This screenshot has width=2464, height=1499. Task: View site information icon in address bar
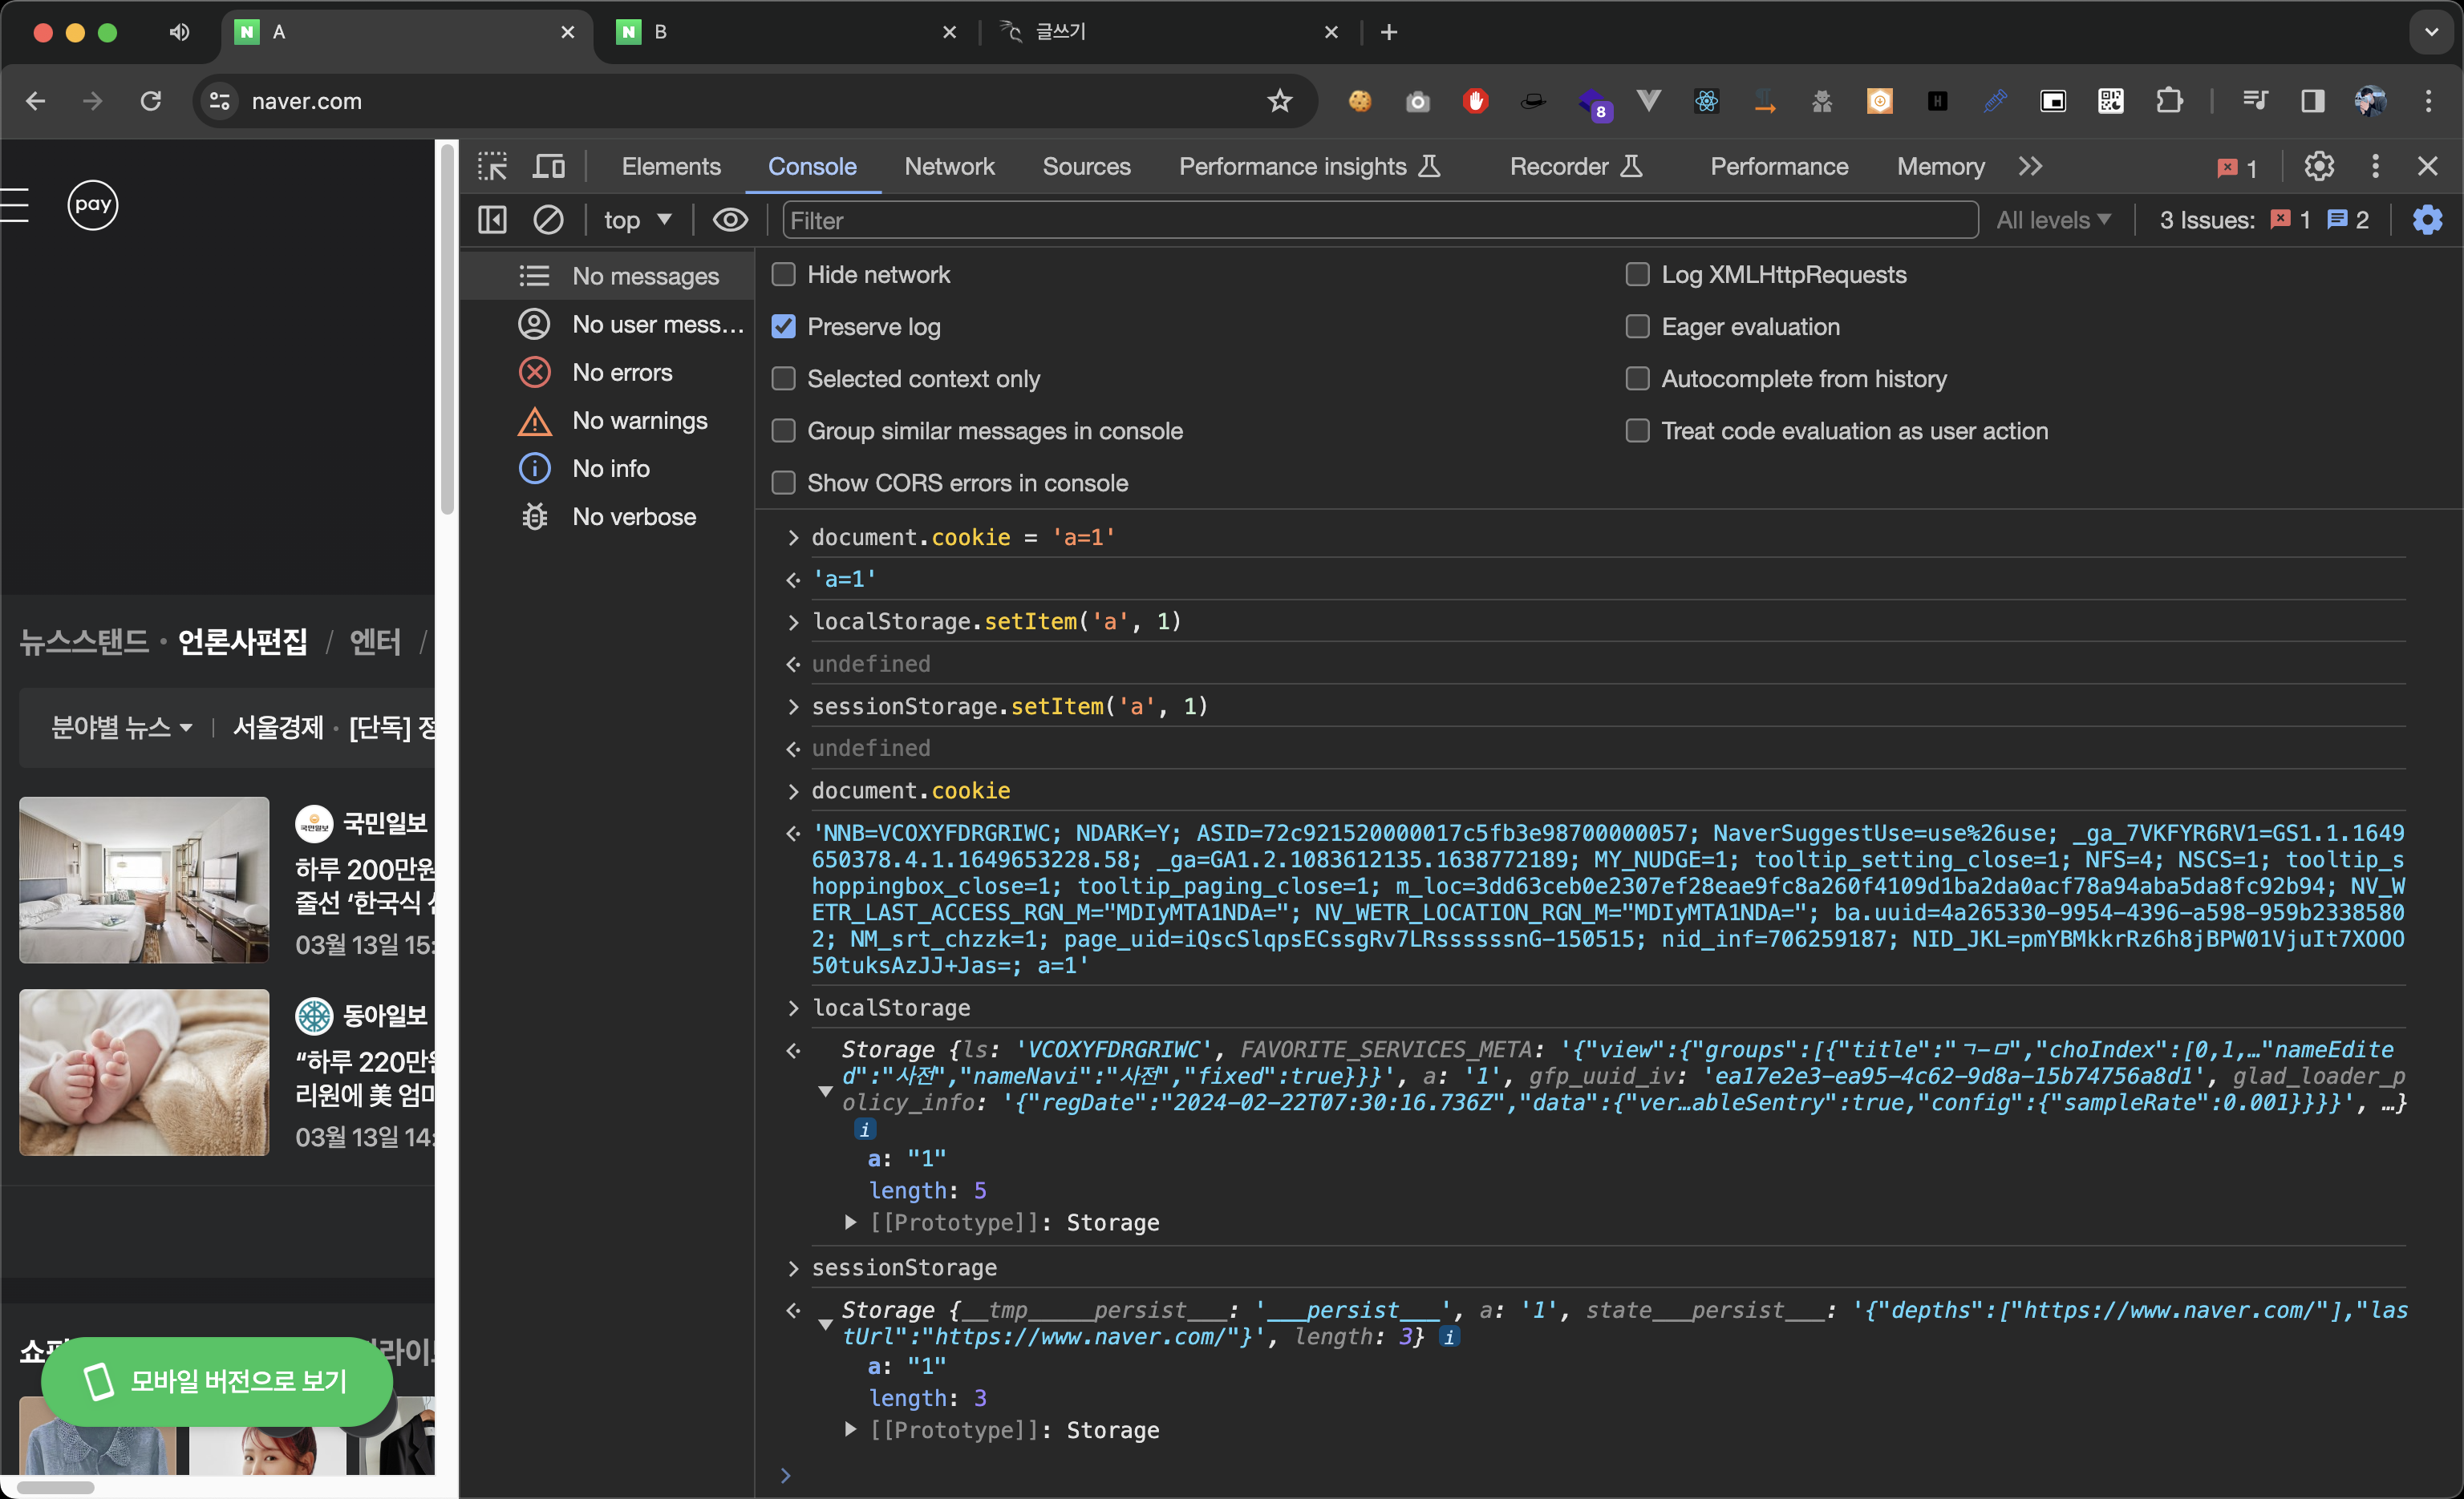219,101
